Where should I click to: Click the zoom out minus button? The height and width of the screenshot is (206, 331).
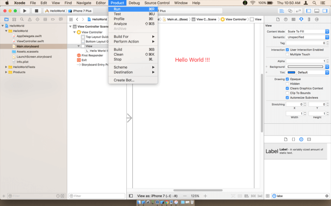tap(185, 196)
